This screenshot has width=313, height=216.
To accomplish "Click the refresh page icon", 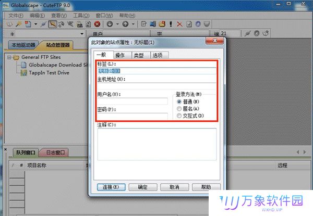I will [x=88, y=24].
